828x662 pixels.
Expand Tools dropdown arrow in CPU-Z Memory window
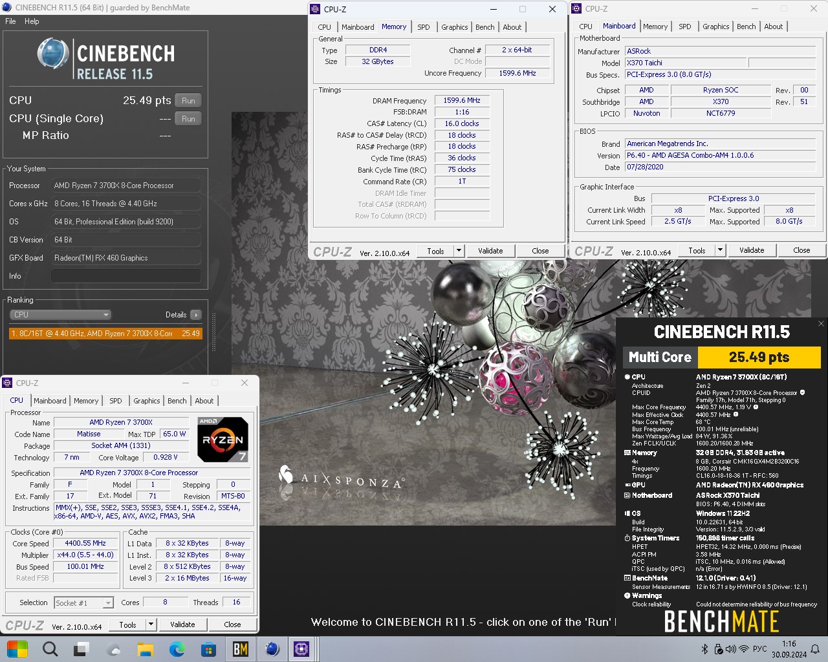tap(459, 251)
